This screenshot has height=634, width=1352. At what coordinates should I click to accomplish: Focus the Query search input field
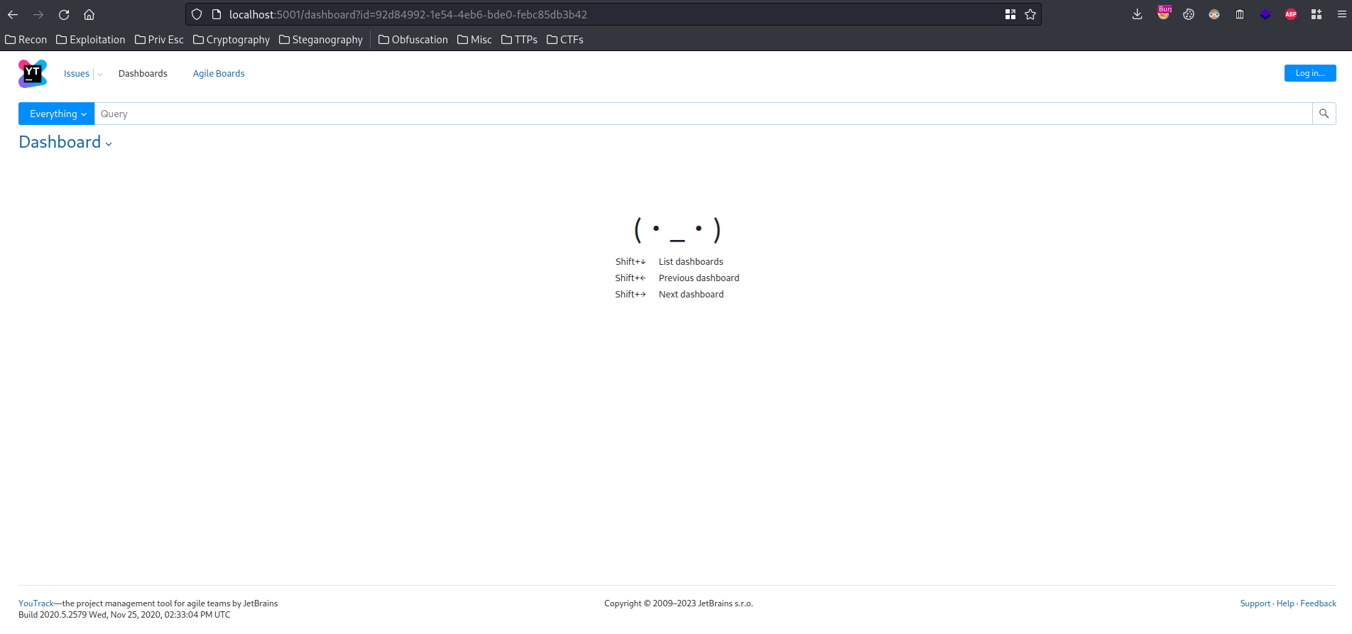(703, 114)
